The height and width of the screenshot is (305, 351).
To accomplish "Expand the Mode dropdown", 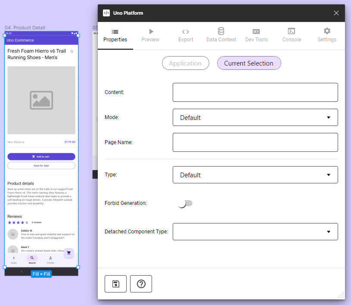I will pyautogui.click(x=255, y=117).
